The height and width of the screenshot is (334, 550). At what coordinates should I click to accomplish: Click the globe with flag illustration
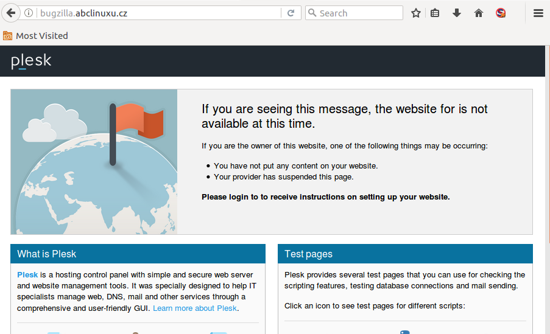pyautogui.click(x=94, y=162)
